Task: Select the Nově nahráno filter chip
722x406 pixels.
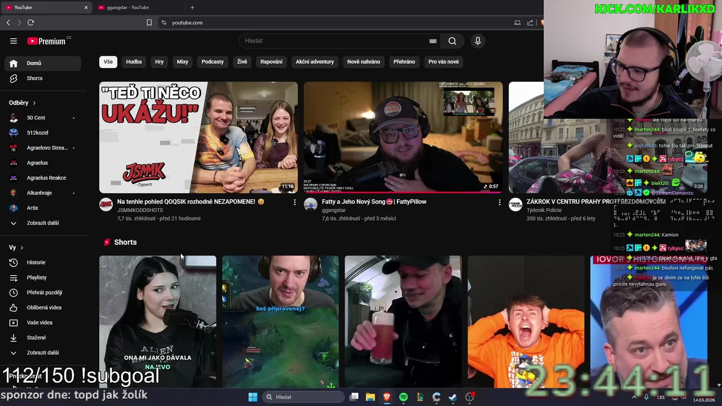Action: point(363,61)
